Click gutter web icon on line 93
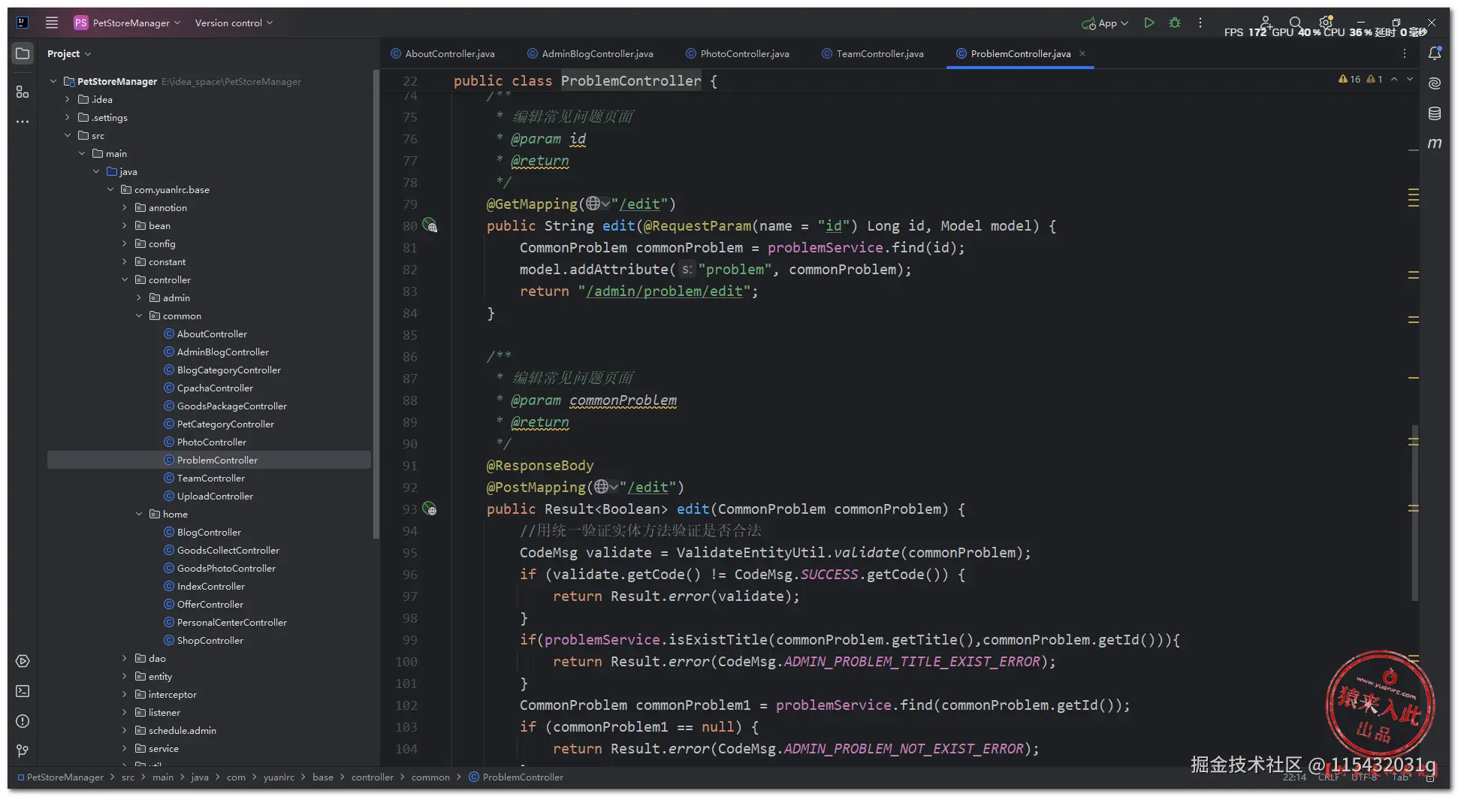This screenshot has height=797, width=1458. [430, 509]
